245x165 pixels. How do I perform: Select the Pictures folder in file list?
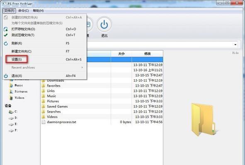[102, 101]
